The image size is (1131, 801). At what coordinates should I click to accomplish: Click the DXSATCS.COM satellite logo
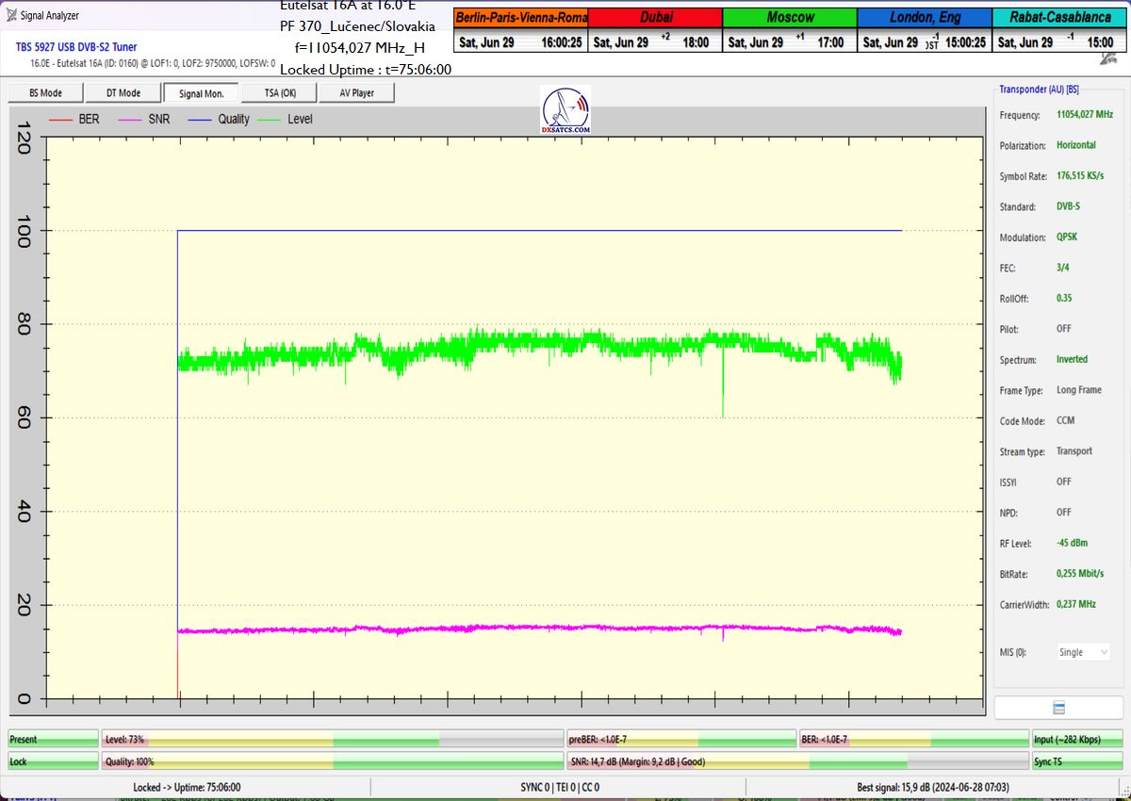tap(565, 110)
